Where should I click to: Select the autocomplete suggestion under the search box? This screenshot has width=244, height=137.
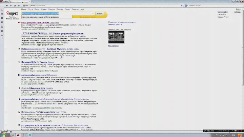coord(40,17)
